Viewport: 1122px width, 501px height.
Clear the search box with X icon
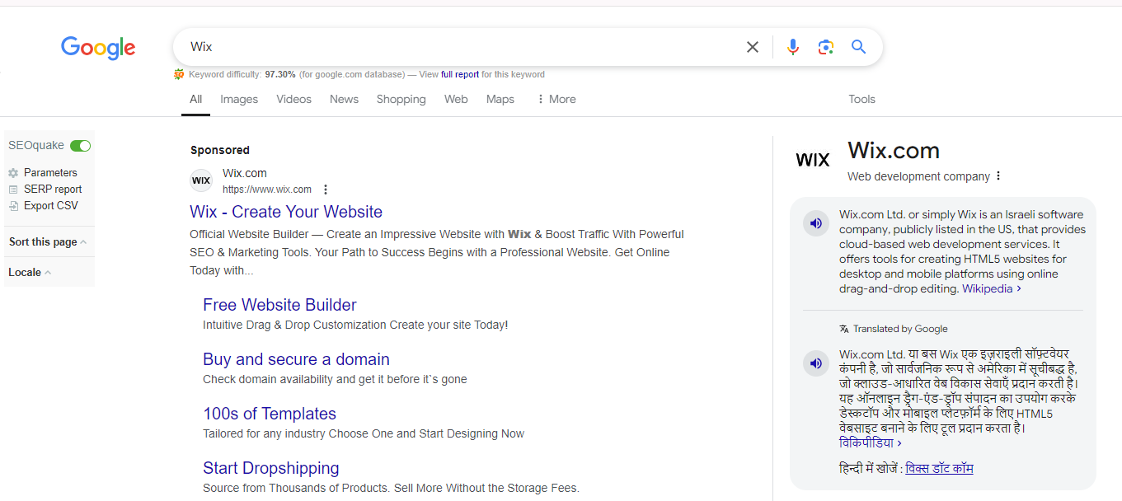752,47
